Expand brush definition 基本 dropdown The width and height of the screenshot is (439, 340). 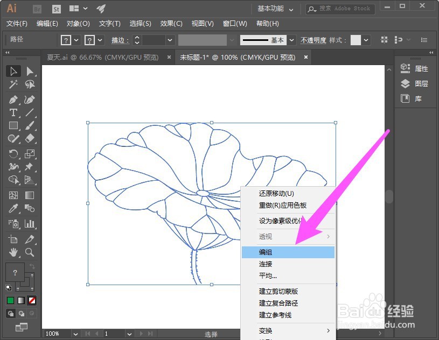(291, 40)
